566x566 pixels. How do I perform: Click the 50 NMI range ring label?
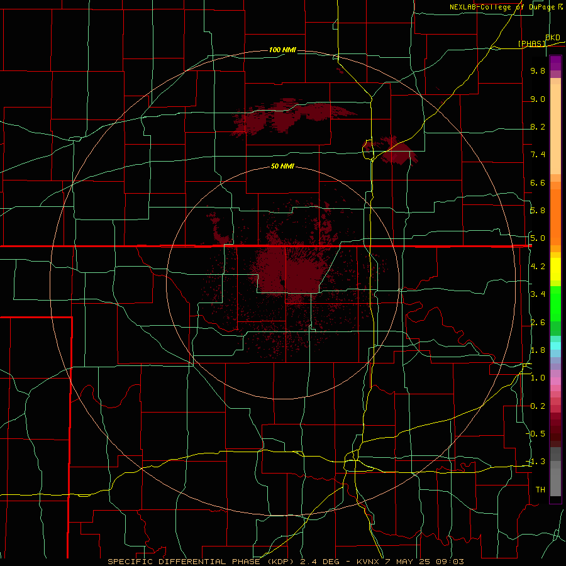(x=282, y=166)
